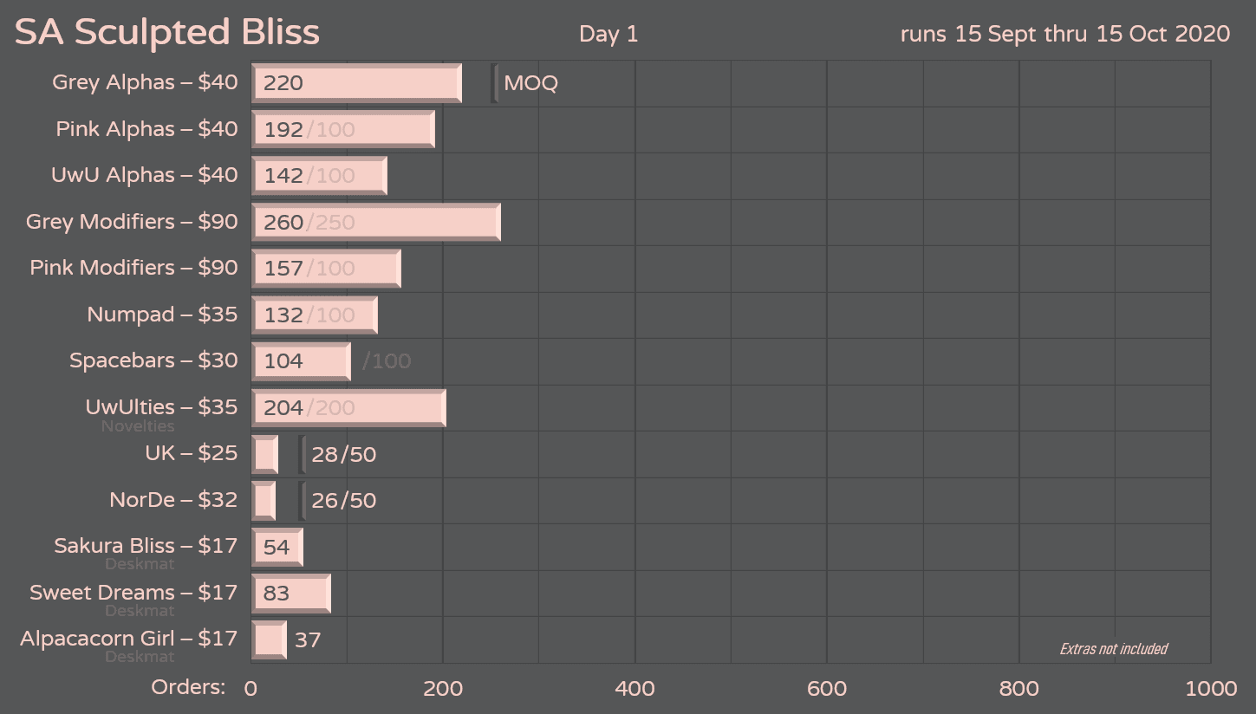The width and height of the screenshot is (1256, 714).
Task: Select the Grey Modifiers bar showing 260
Action: [375, 222]
